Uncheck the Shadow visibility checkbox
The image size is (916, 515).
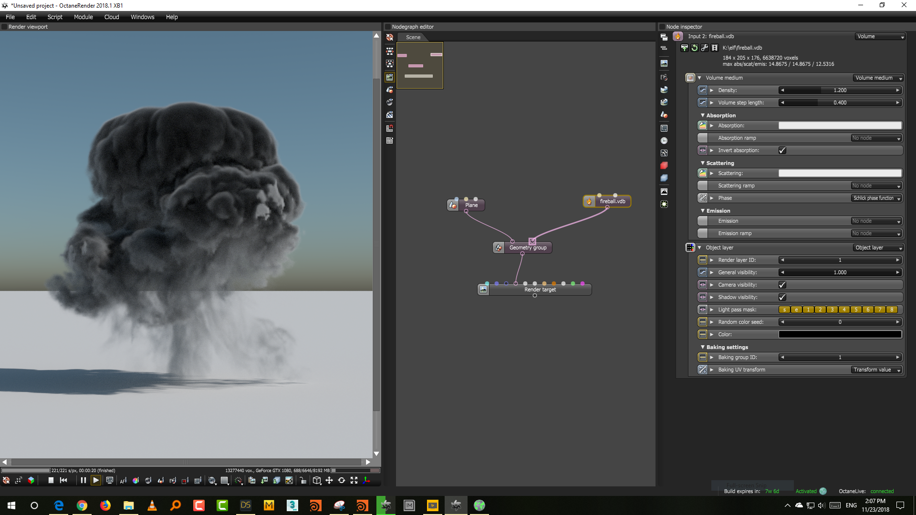pyautogui.click(x=782, y=297)
